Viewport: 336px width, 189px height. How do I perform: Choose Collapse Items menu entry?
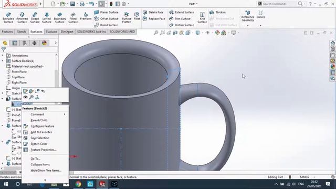click(x=45, y=164)
